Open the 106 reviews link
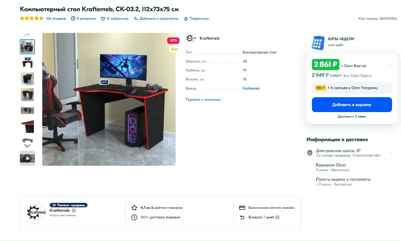This screenshot has width=401, height=241. (56, 19)
